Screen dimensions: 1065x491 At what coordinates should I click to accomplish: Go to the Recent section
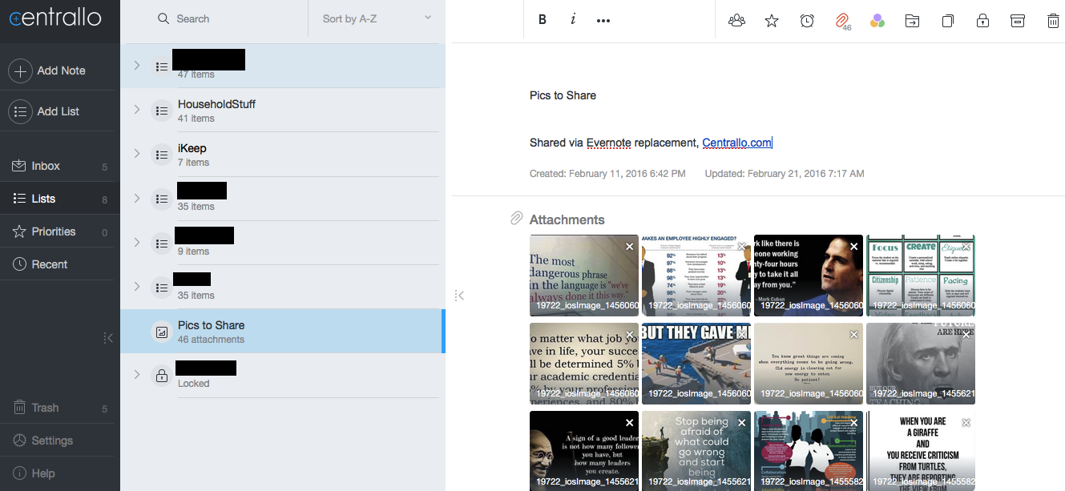pos(49,264)
